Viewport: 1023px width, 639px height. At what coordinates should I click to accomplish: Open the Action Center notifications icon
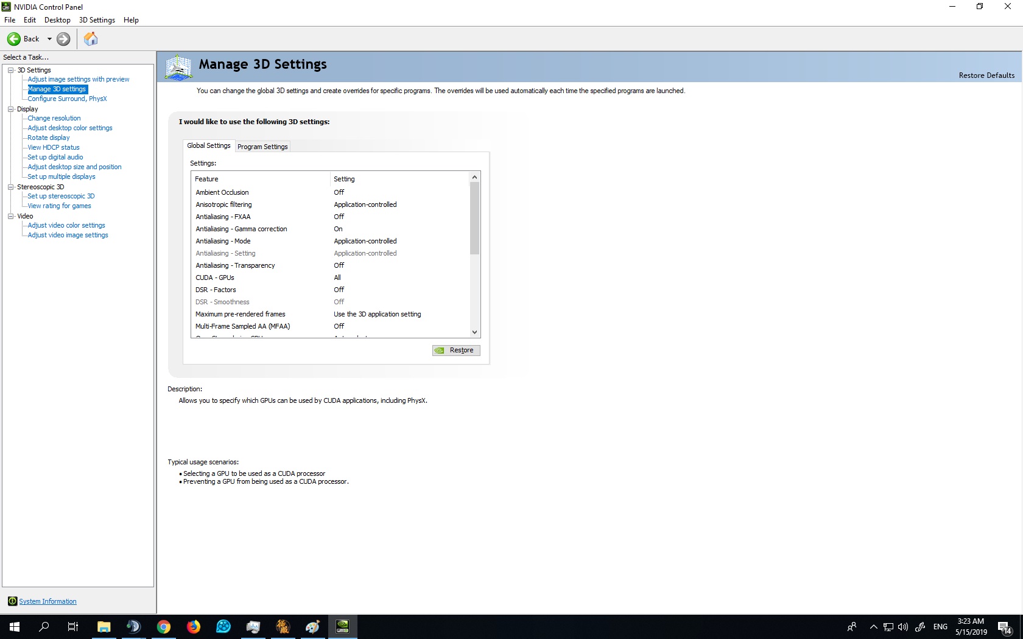point(1005,627)
